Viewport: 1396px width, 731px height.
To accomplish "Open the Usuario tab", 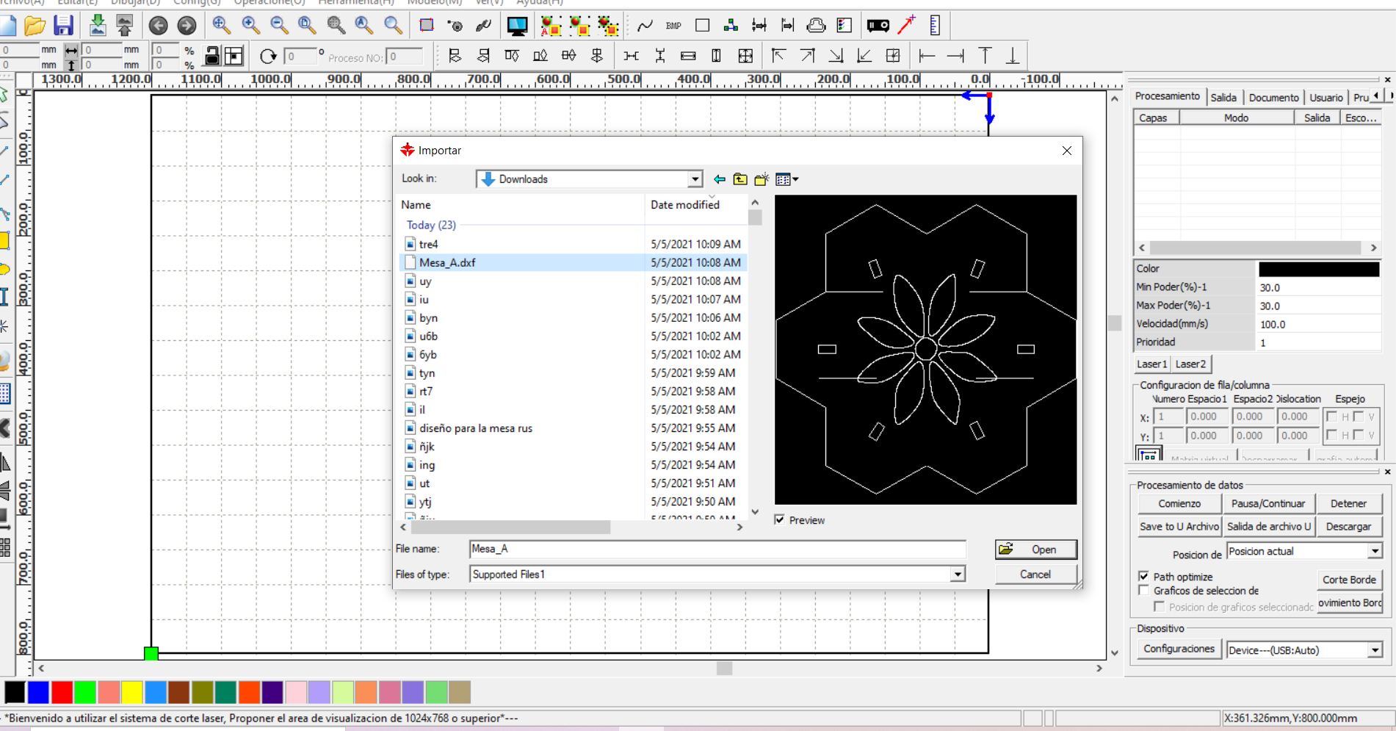I will [x=1326, y=97].
